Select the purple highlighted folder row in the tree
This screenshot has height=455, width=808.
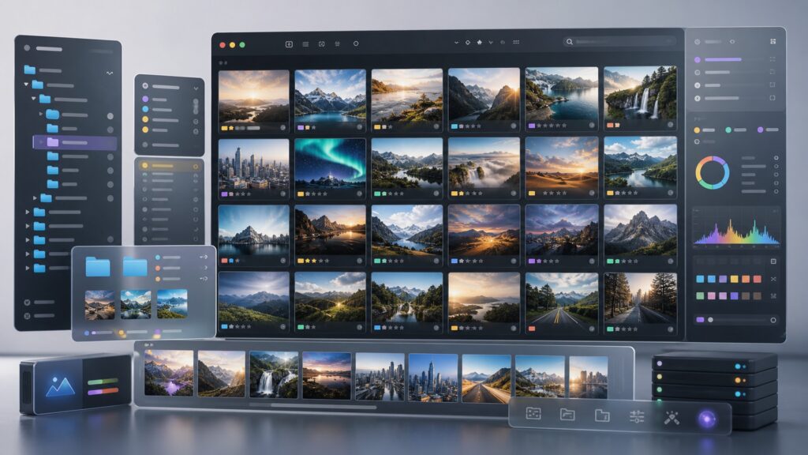pos(75,142)
